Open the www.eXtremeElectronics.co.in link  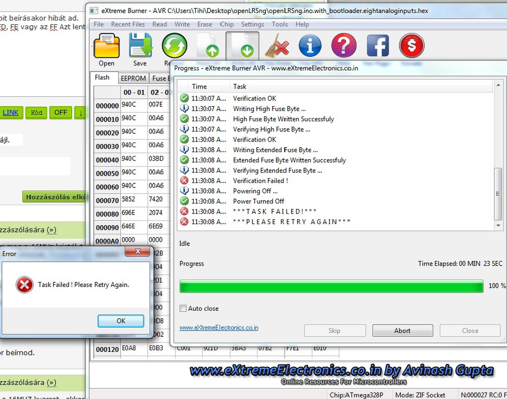(219, 328)
